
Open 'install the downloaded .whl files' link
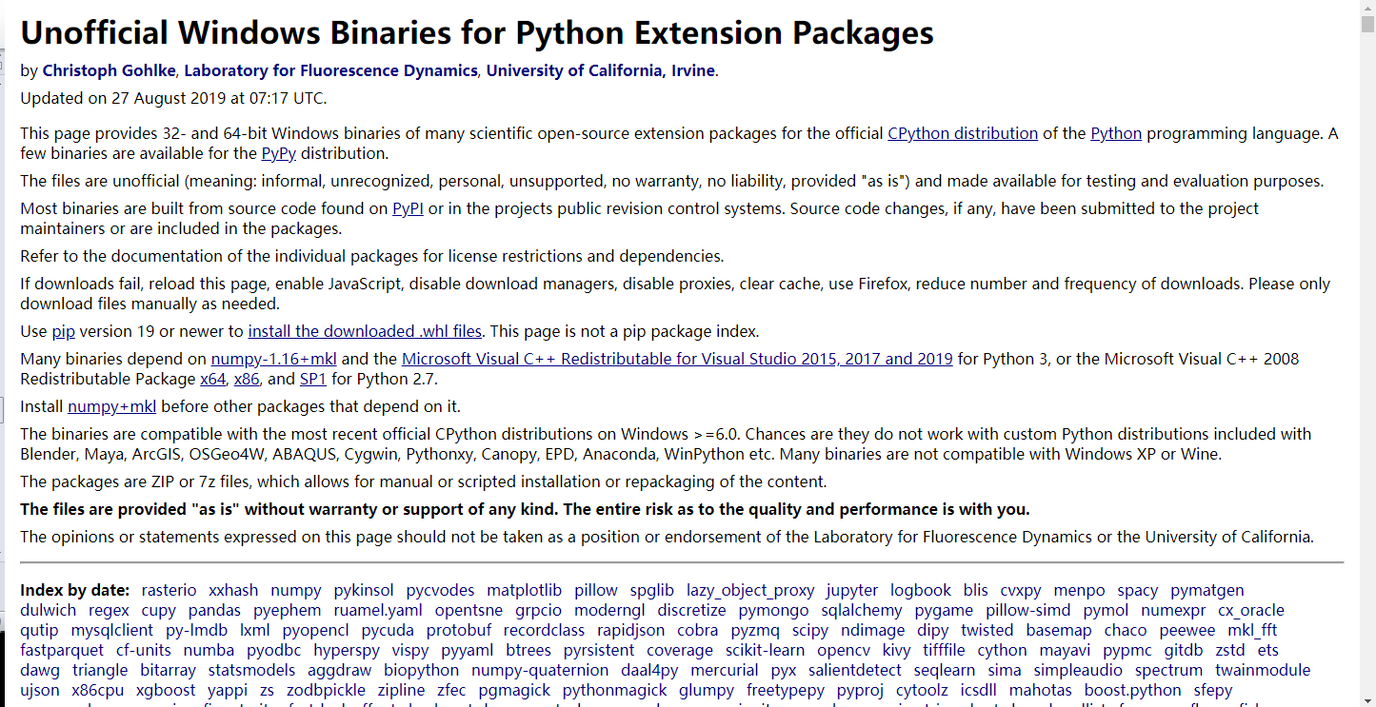click(x=365, y=331)
